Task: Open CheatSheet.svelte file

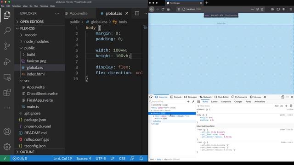Action: coord(42,93)
